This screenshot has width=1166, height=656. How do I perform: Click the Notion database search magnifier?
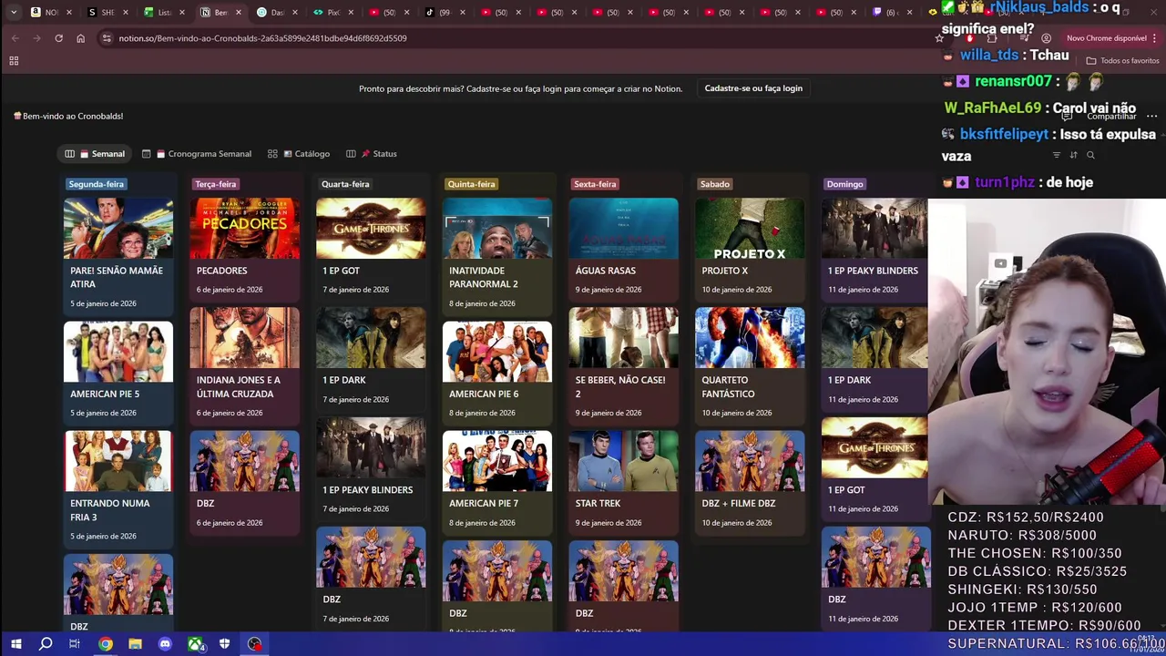(x=1090, y=155)
